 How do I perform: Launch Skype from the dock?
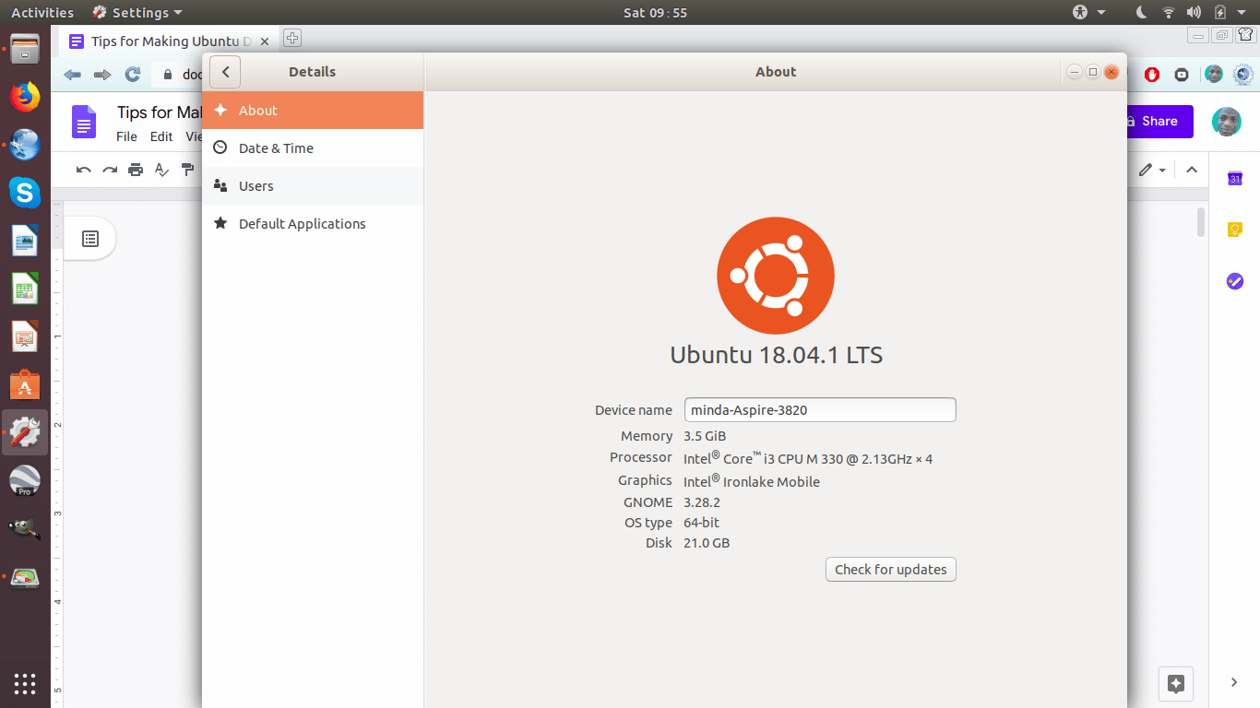(25, 193)
